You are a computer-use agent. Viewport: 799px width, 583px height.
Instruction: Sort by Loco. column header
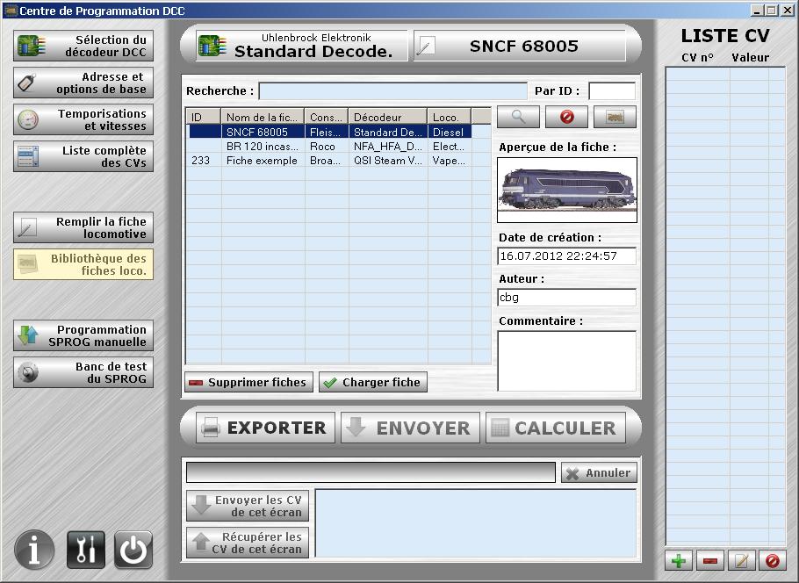point(450,117)
